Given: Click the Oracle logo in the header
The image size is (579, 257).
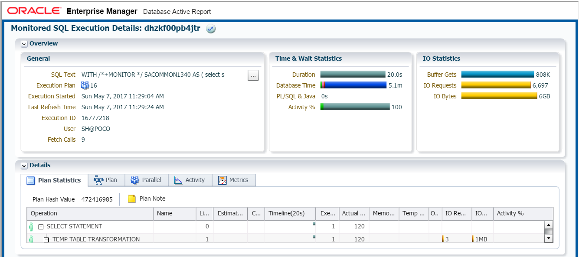Looking at the screenshot, I should tap(34, 11).
